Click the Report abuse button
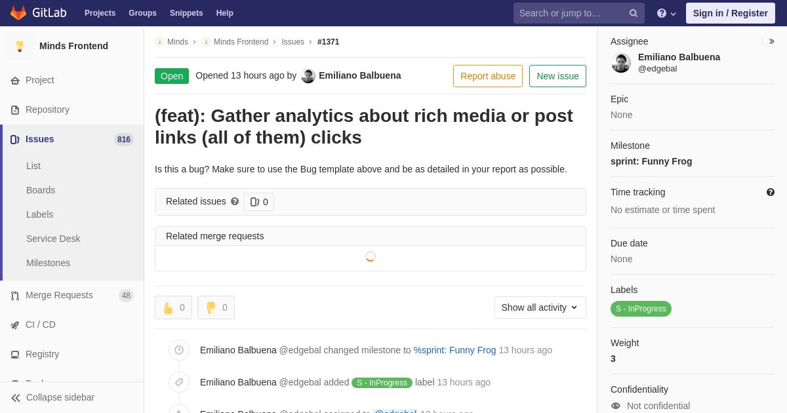787x413 pixels. point(488,76)
